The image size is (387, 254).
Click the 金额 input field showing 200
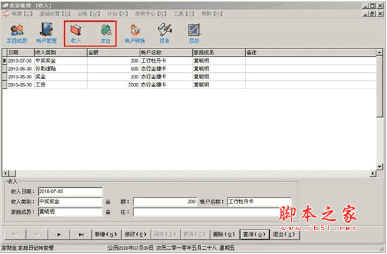click(165, 202)
